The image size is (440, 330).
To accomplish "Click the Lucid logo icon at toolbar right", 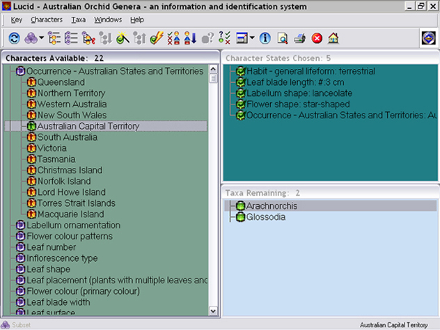I will 428,38.
